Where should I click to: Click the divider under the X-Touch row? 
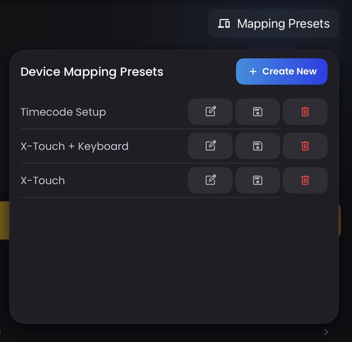150,197
